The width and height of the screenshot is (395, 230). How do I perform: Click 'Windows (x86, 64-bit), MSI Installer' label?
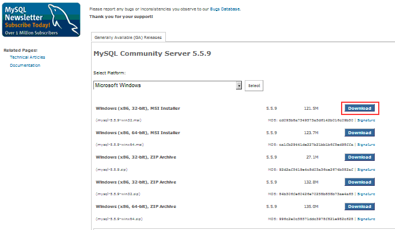point(138,133)
